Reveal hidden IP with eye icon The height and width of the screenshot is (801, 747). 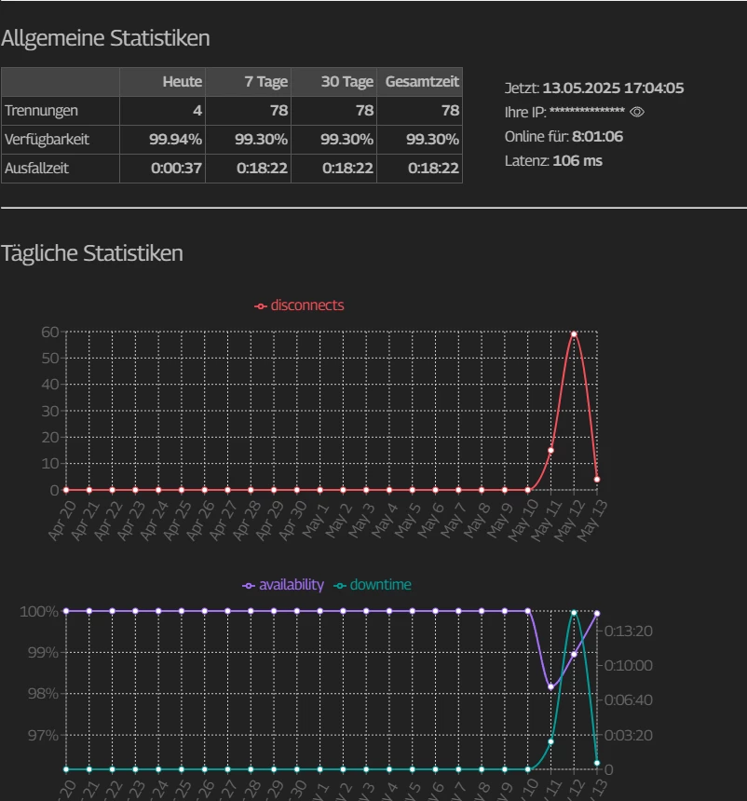pyautogui.click(x=637, y=112)
